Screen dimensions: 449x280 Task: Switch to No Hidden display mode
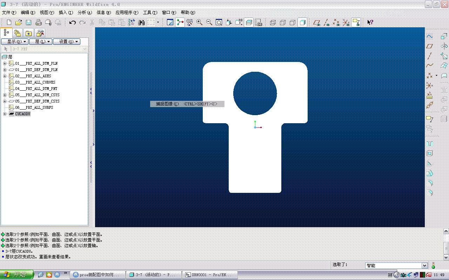click(293, 22)
